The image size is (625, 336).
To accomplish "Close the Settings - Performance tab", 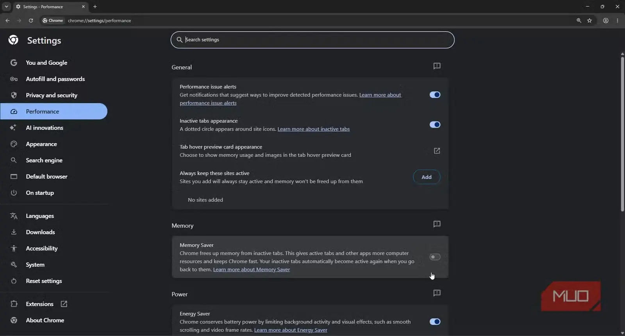I will 83,7.
